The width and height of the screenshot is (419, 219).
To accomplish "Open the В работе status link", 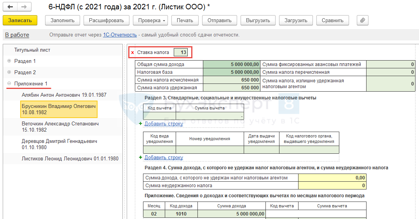I will point(17,35).
